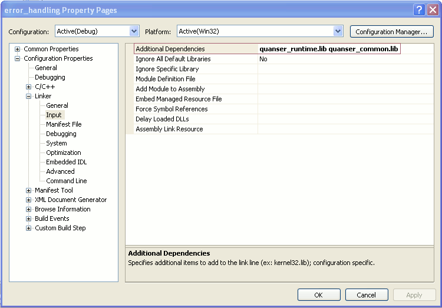
Task: Close the Property Pages dialog
Action: pos(433,10)
